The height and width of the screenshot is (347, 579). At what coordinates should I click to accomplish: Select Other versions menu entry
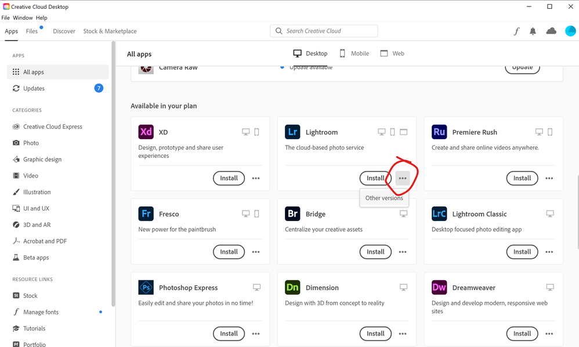pyautogui.click(x=384, y=198)
